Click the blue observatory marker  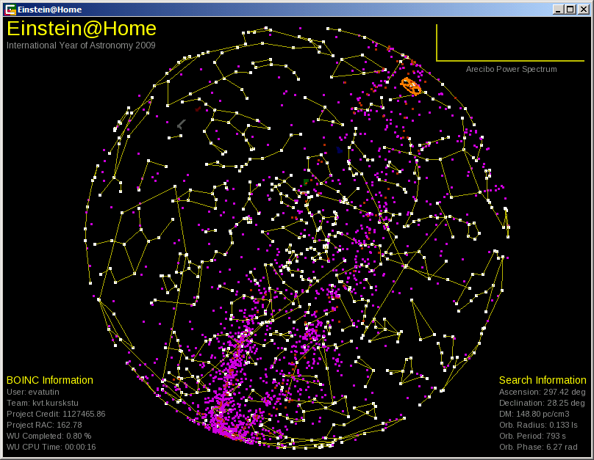(340, 150)
